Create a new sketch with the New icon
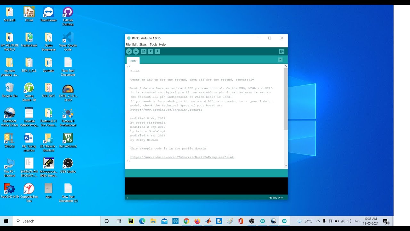 pyautogui.click(x=144, y=51)
